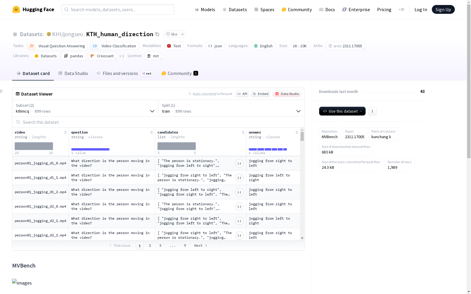Open the Community tab with 1 discussion
This screenshot has height=294, width=471.
coord(180,73)
